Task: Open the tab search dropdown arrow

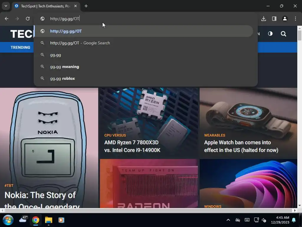Action: click(x=6, y=6)
